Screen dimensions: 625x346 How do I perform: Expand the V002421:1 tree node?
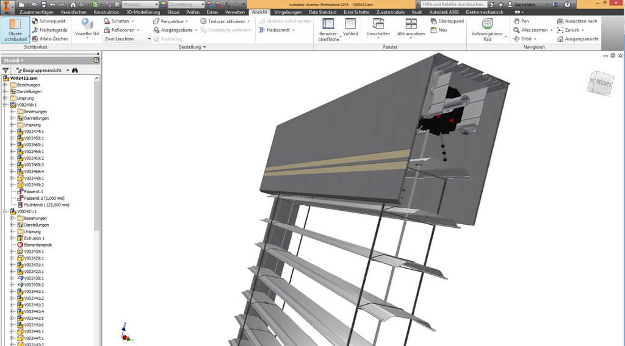5,212
